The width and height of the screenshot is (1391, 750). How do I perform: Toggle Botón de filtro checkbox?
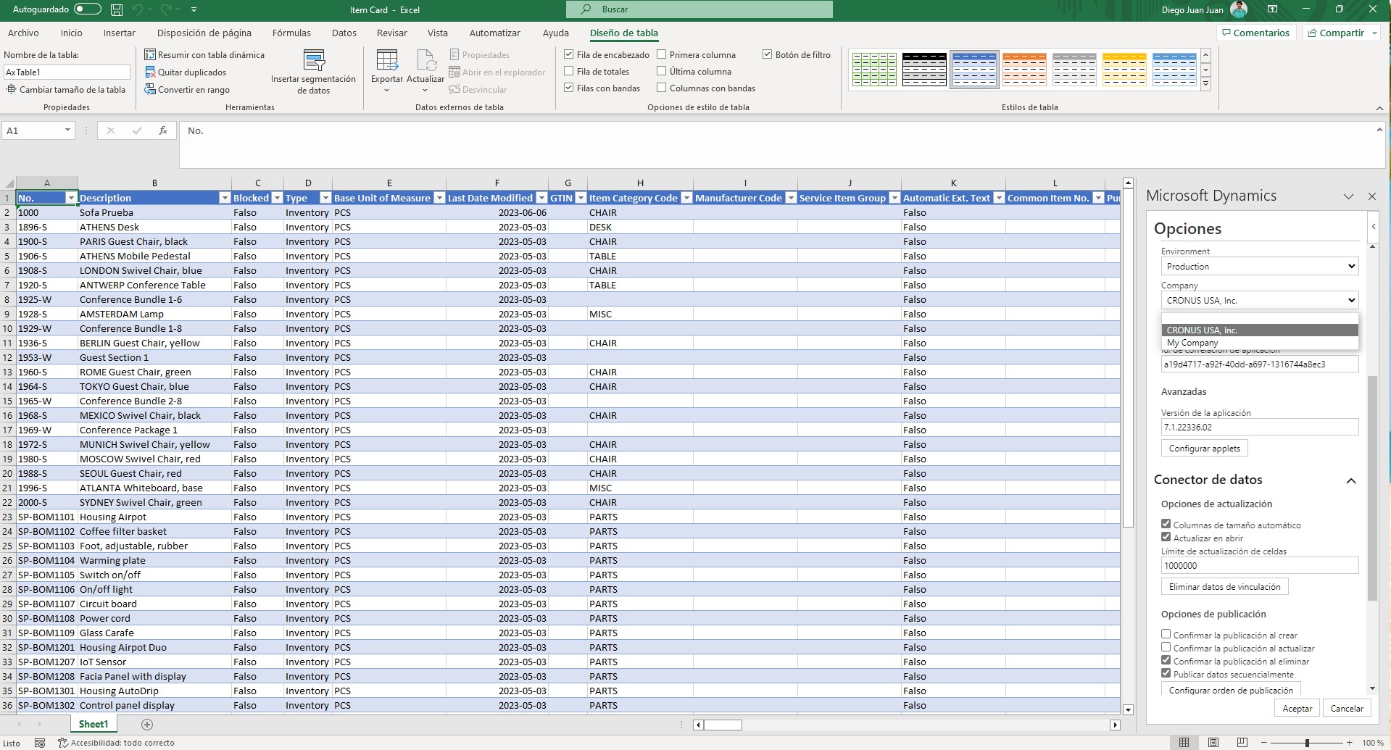(x=768, y=54)
